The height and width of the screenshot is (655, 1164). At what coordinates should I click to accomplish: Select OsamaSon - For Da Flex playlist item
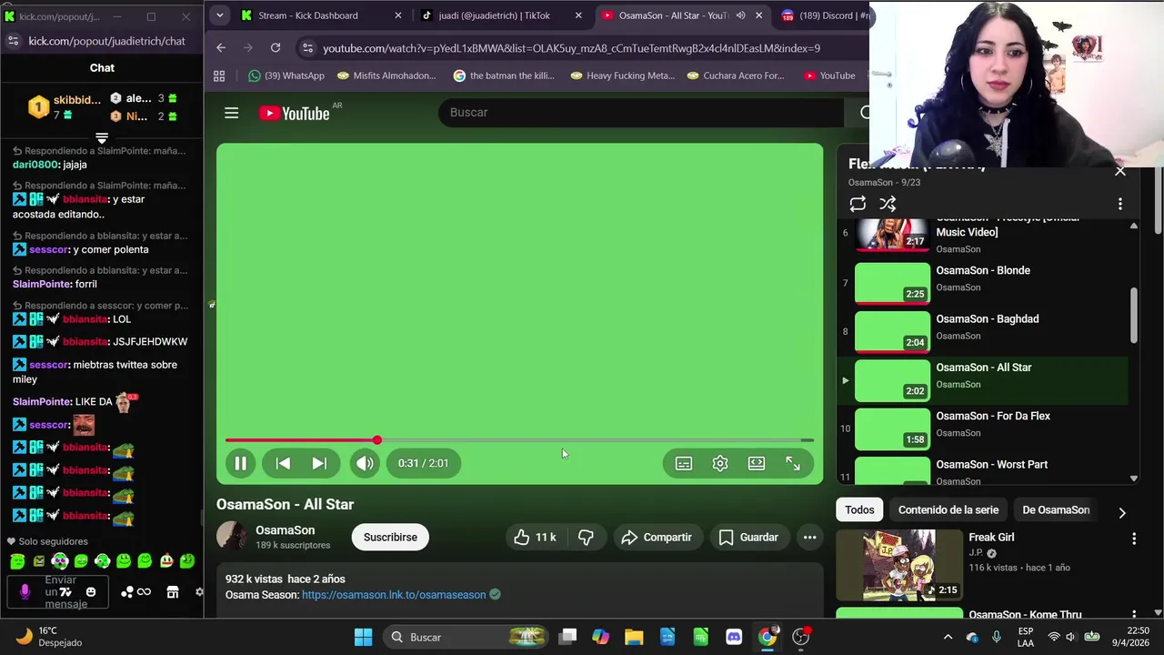pyautogui.click(x=983, y=428)
